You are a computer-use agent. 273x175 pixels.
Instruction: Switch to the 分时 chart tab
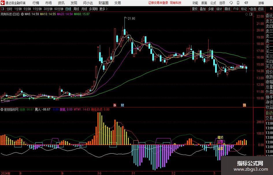pyautogui.click(x=10, y=9)
